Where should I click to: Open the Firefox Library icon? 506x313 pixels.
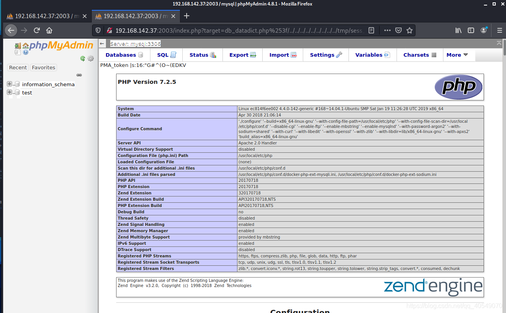tap(459, 30)
